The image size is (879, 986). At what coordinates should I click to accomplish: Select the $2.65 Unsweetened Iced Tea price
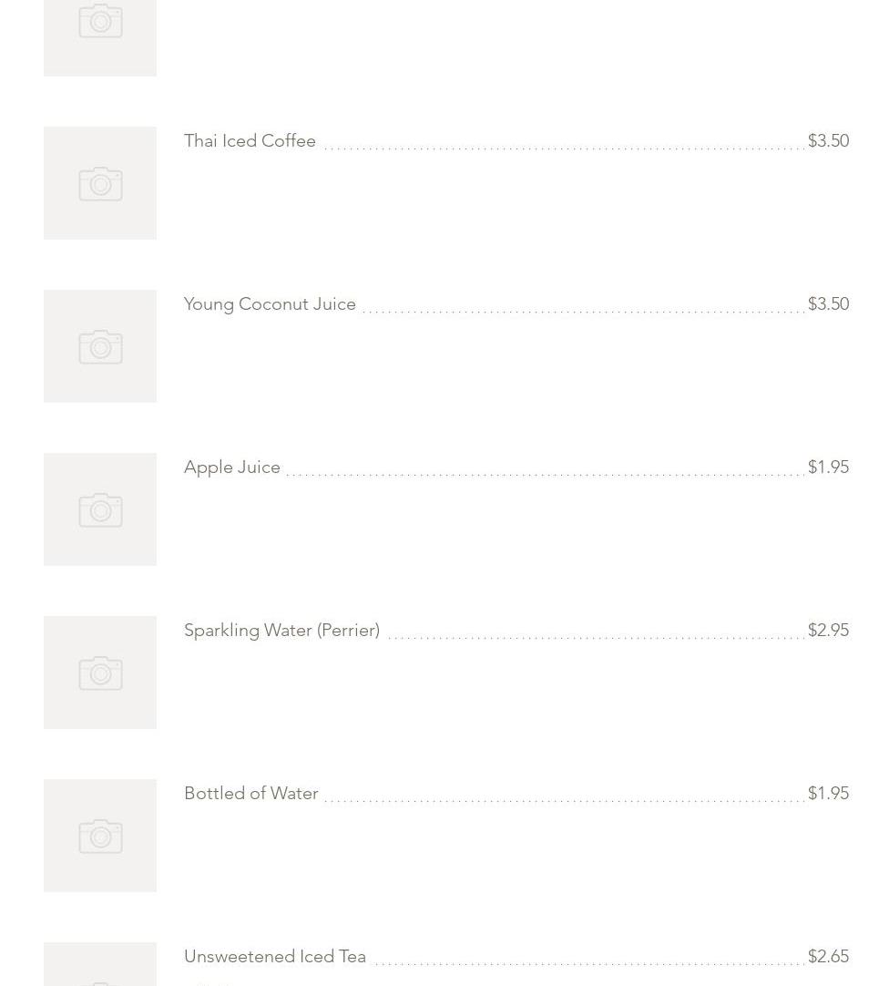coord(828,957)
